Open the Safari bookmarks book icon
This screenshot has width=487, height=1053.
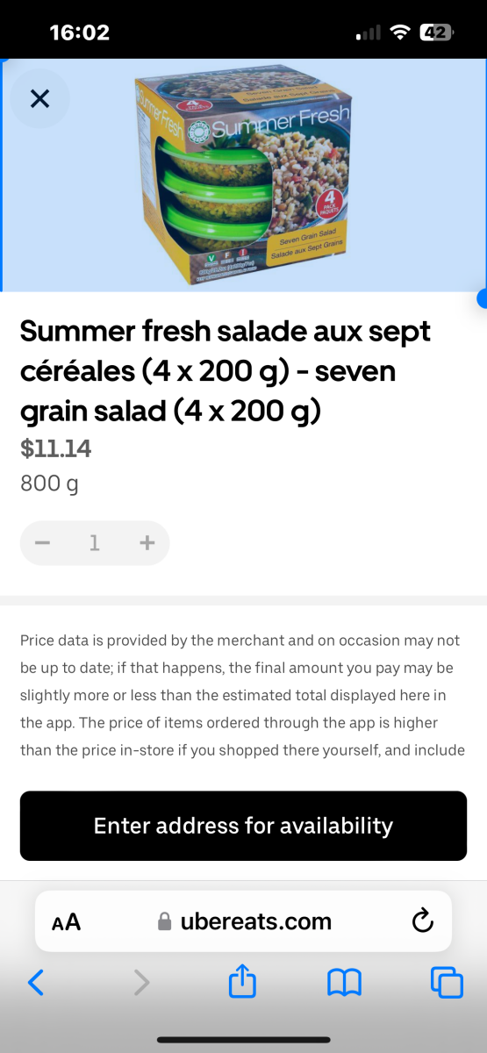[x=344, y=983]
